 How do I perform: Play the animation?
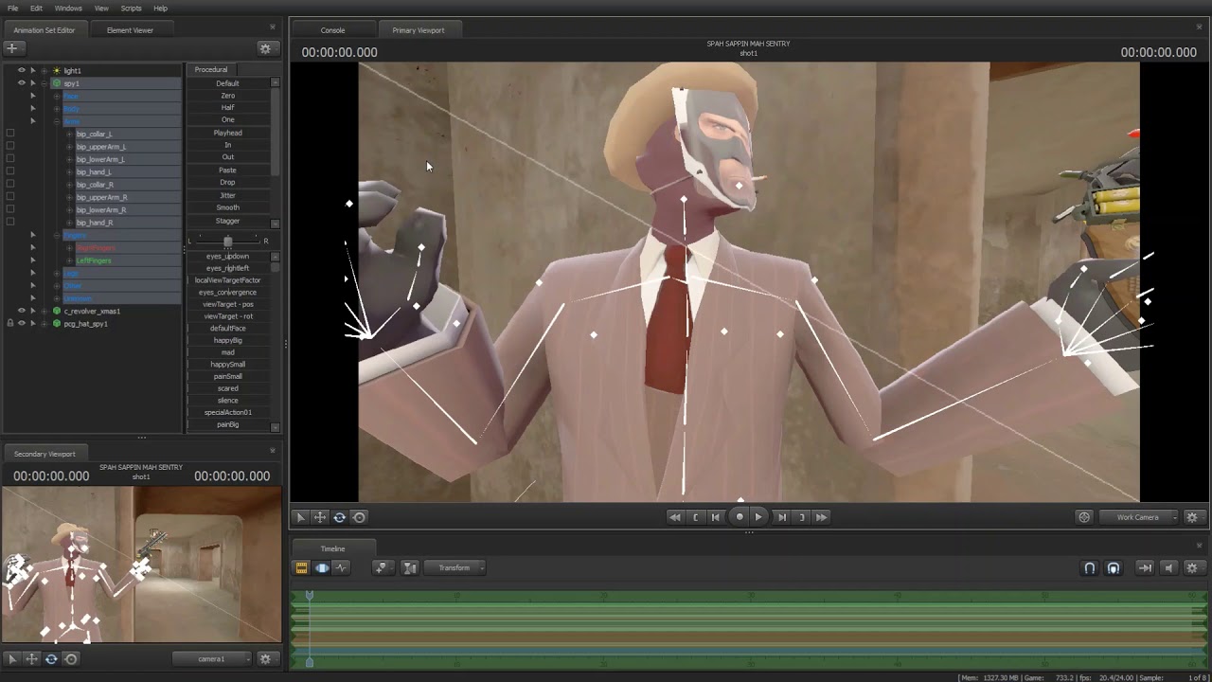tap(758, 517)
